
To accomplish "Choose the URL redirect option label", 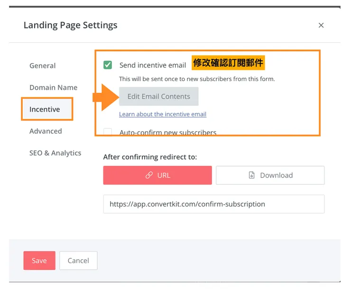I will (164, 175).
